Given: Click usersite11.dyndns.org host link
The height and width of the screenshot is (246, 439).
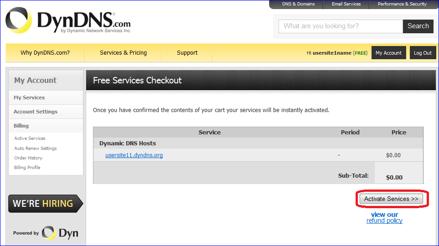Looking at the screenshot, I should (134, 155).
